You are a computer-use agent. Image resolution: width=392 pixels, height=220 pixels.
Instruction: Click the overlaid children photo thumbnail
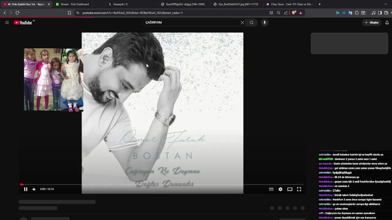click(54, 79)
